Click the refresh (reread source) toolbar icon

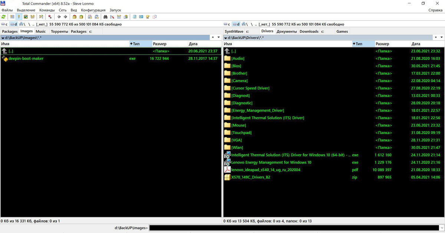(x=3, y=17)
